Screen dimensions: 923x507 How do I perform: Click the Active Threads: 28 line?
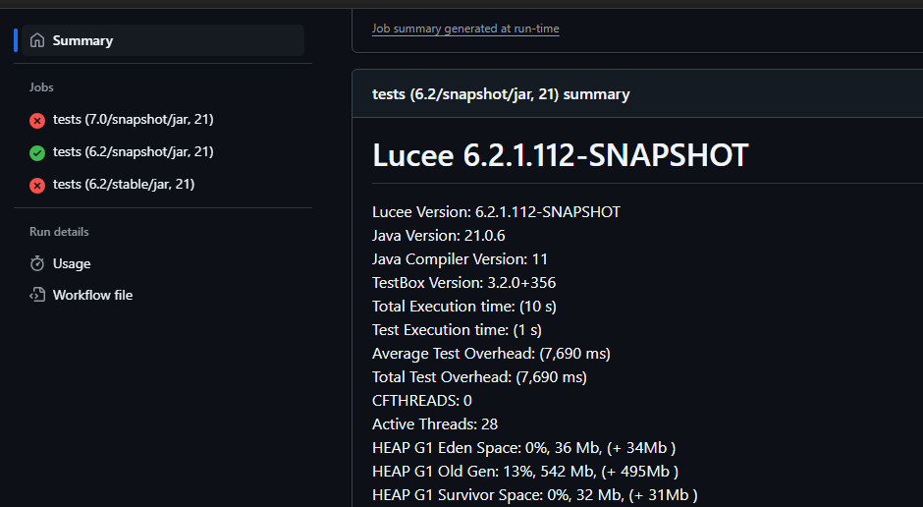[435, 423]
